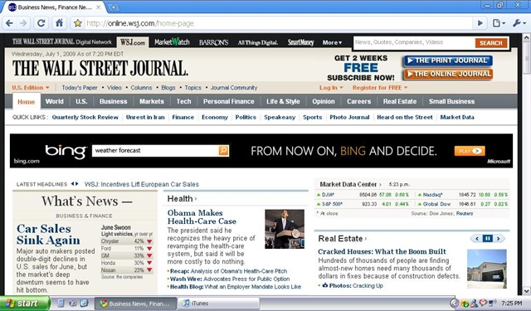Open the Real Estate section heading
Screen dimensions: 531x311
(x=343, y=239)
